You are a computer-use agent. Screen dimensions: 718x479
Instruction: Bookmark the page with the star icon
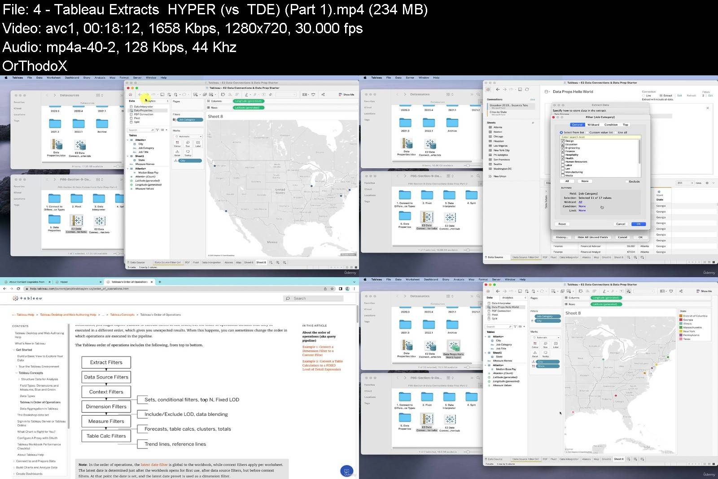click(332, 289)
